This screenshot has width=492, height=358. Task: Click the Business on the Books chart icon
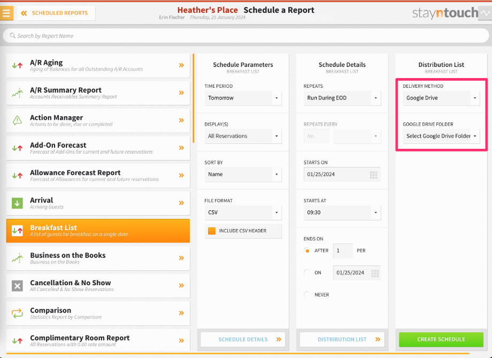tap(17, 258)
